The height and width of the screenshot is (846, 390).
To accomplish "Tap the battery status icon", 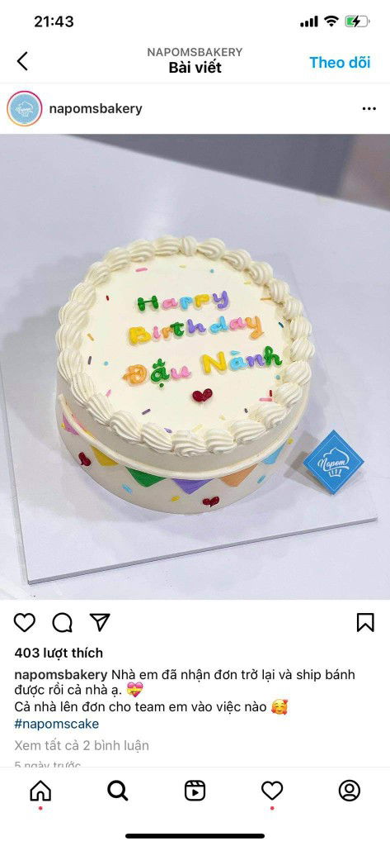I will 357,21.
